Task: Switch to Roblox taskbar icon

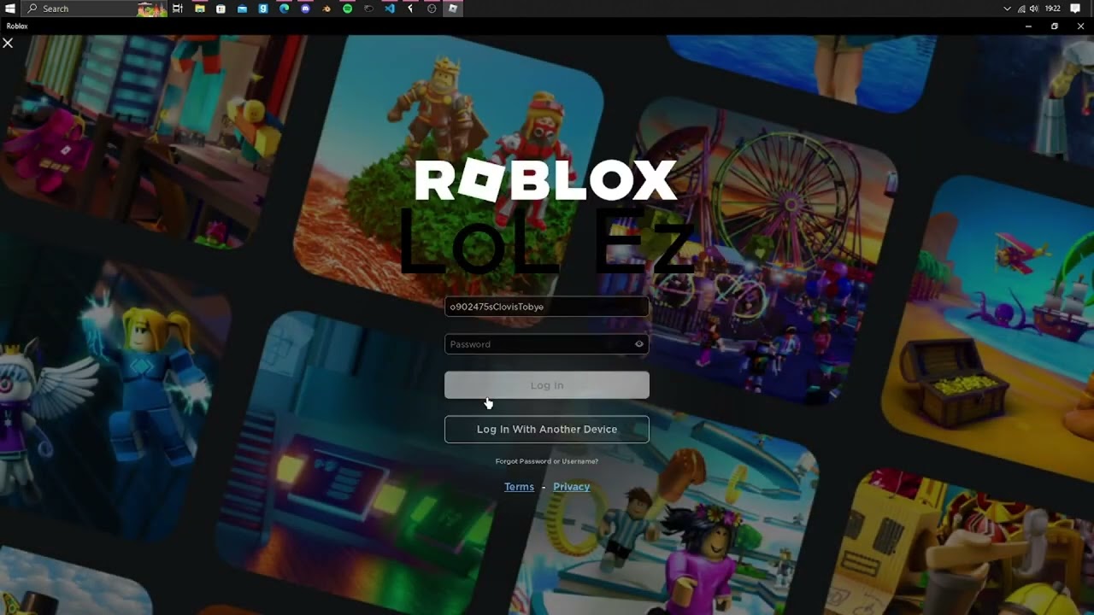Action: [x=453, y=9]
